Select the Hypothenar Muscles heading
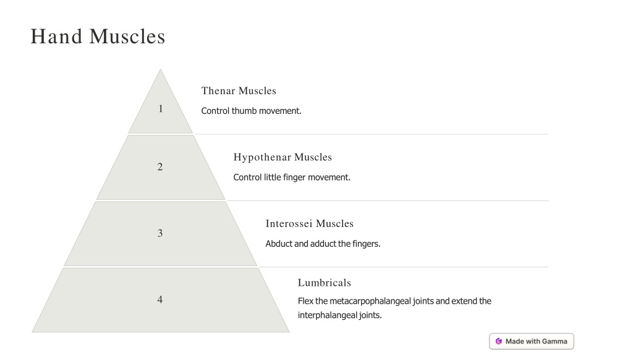 [x=283, y=157]
